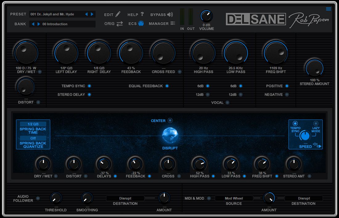
Task: Go to the next preset arrow
Action: click(x=92, y=14)
